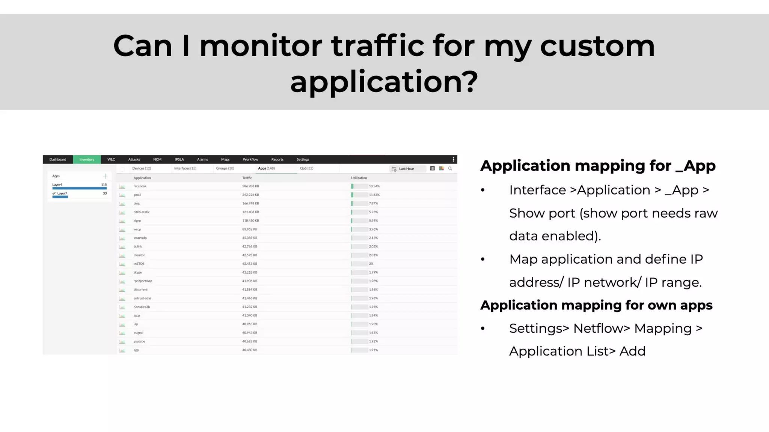Open the chart icon for monitor row
This screenshot has height=432, width=769.
122,255
